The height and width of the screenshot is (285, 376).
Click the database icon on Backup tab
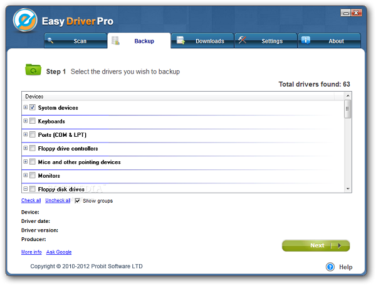coord(115,41)
